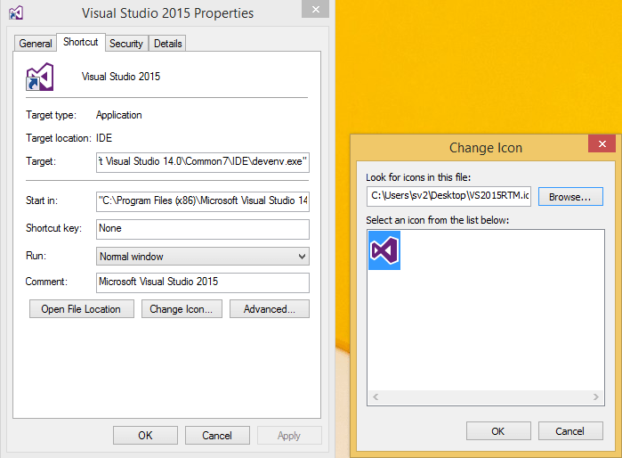Click the Visual Studio shortcut icon in the Properties header
The width and height of the screenshot is (622, 458).
[41, 78]
